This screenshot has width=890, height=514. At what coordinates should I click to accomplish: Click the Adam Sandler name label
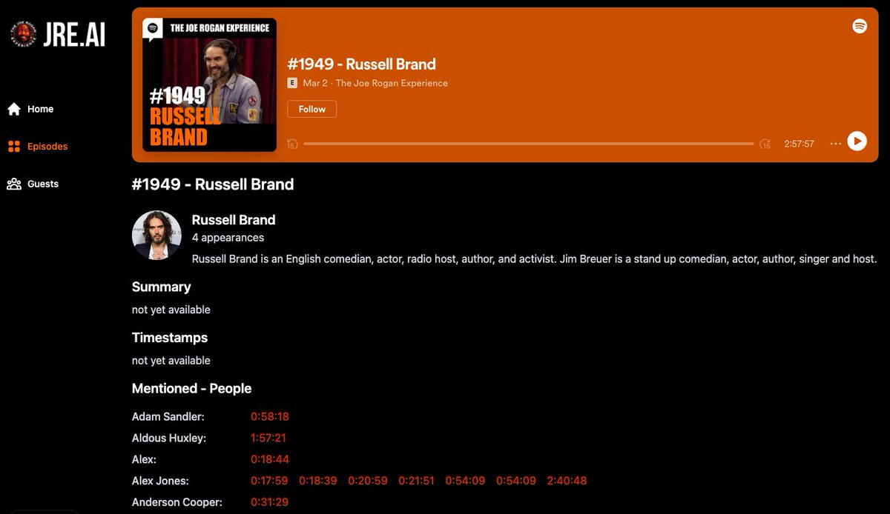coord(168,417)
